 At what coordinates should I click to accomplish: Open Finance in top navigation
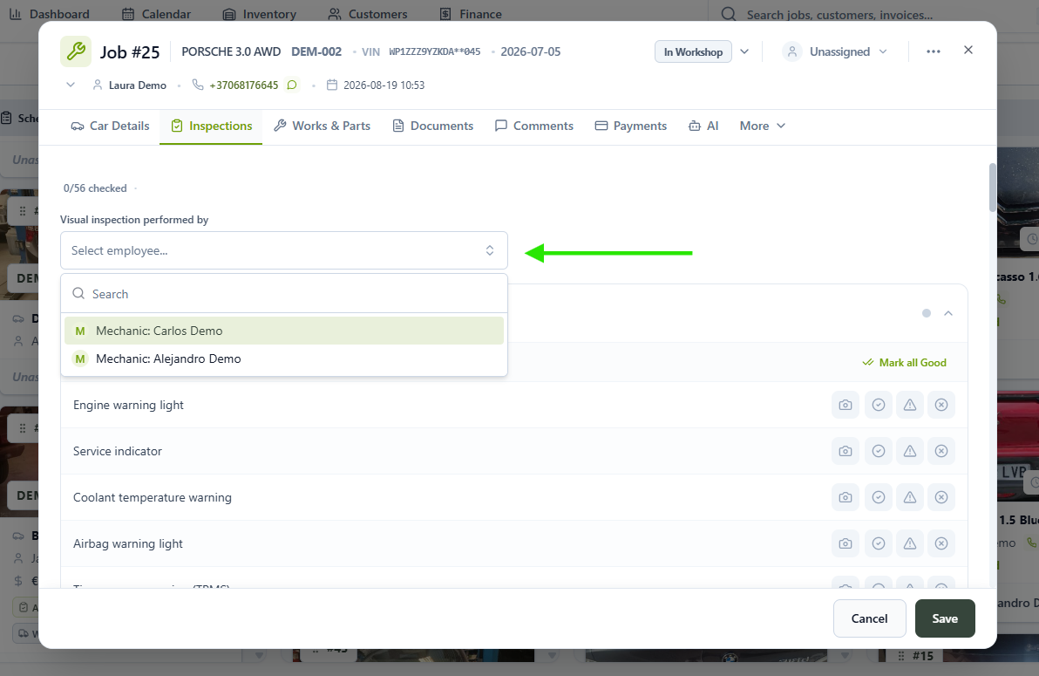pyautogui.click(x=472, y=14)
